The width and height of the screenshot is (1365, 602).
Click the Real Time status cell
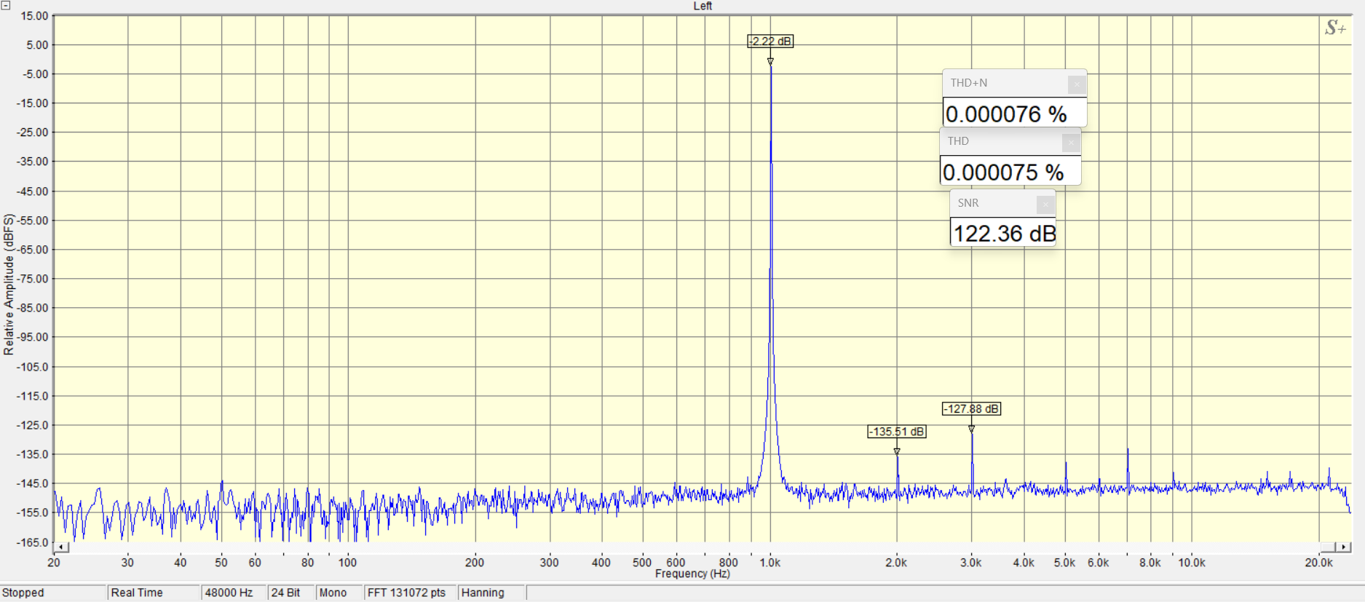(153, 593)
